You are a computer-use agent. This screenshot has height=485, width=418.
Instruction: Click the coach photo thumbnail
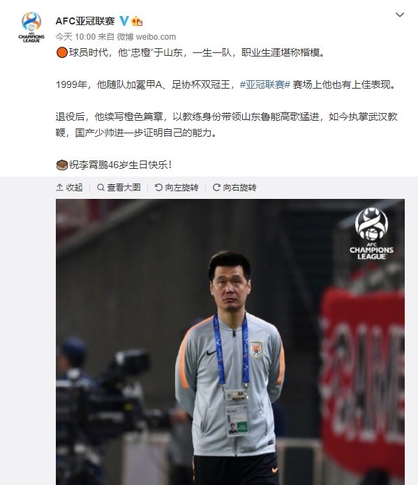tap(230, 342)
